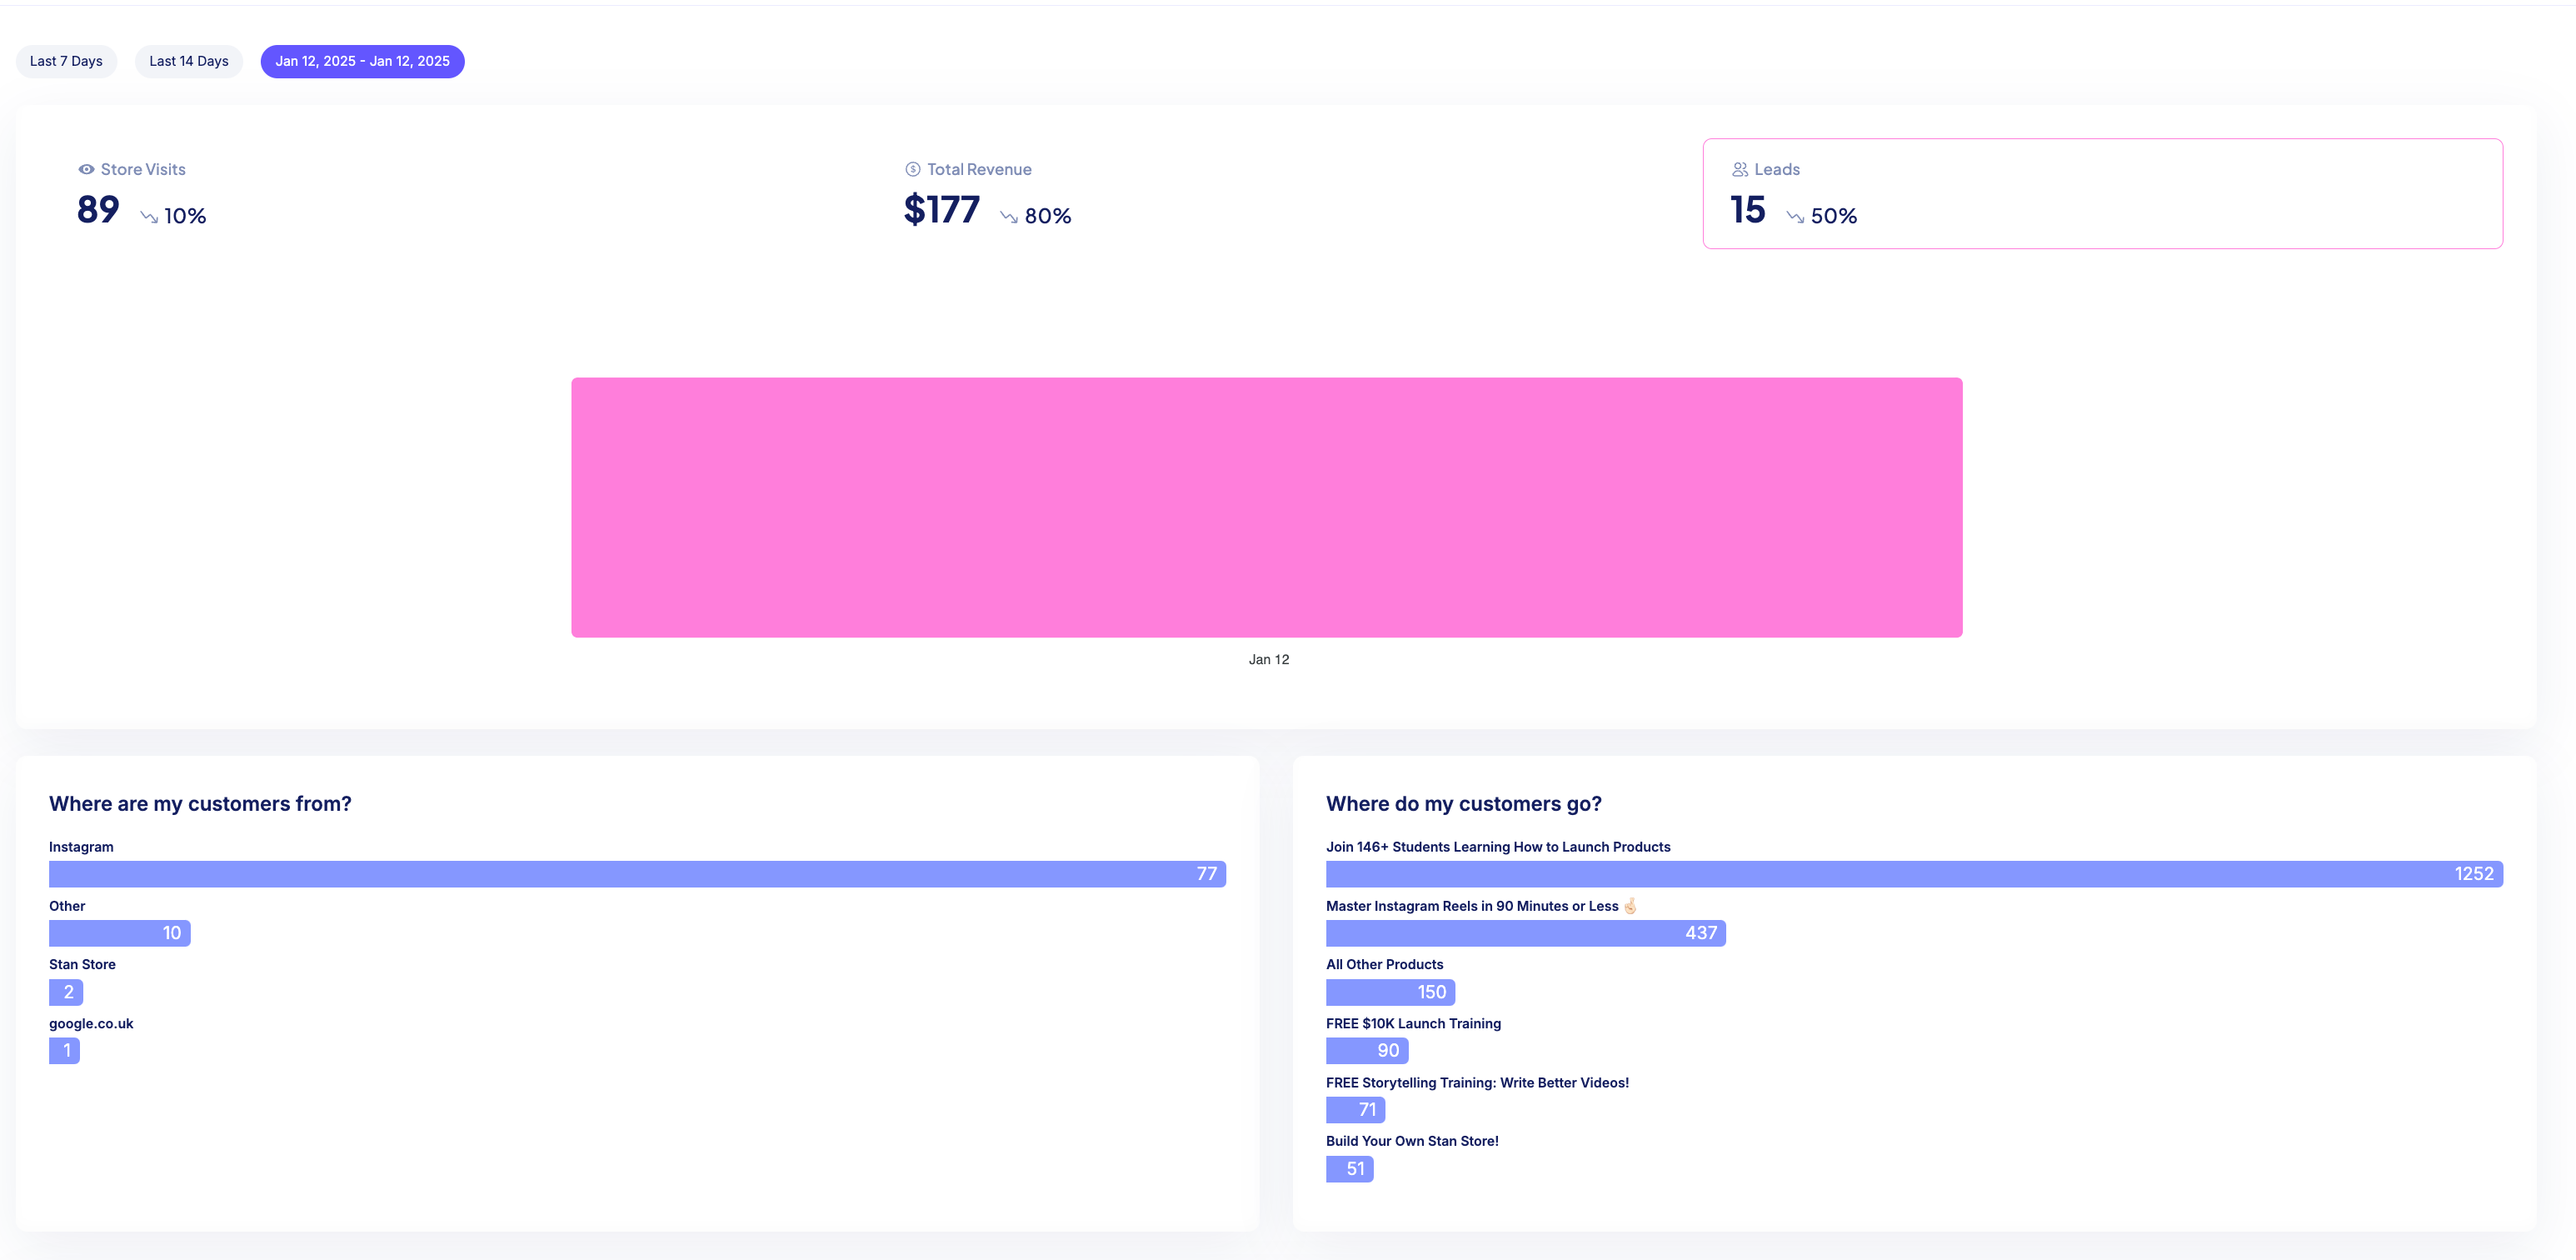Click the google.co.uk bar showing 1
The image size is (2576, 1260).
(x=64, y=1051)
